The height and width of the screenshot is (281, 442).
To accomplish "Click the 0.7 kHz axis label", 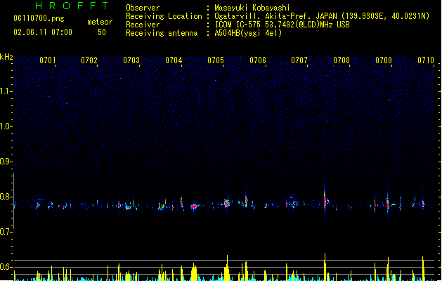I will (6, 232).
